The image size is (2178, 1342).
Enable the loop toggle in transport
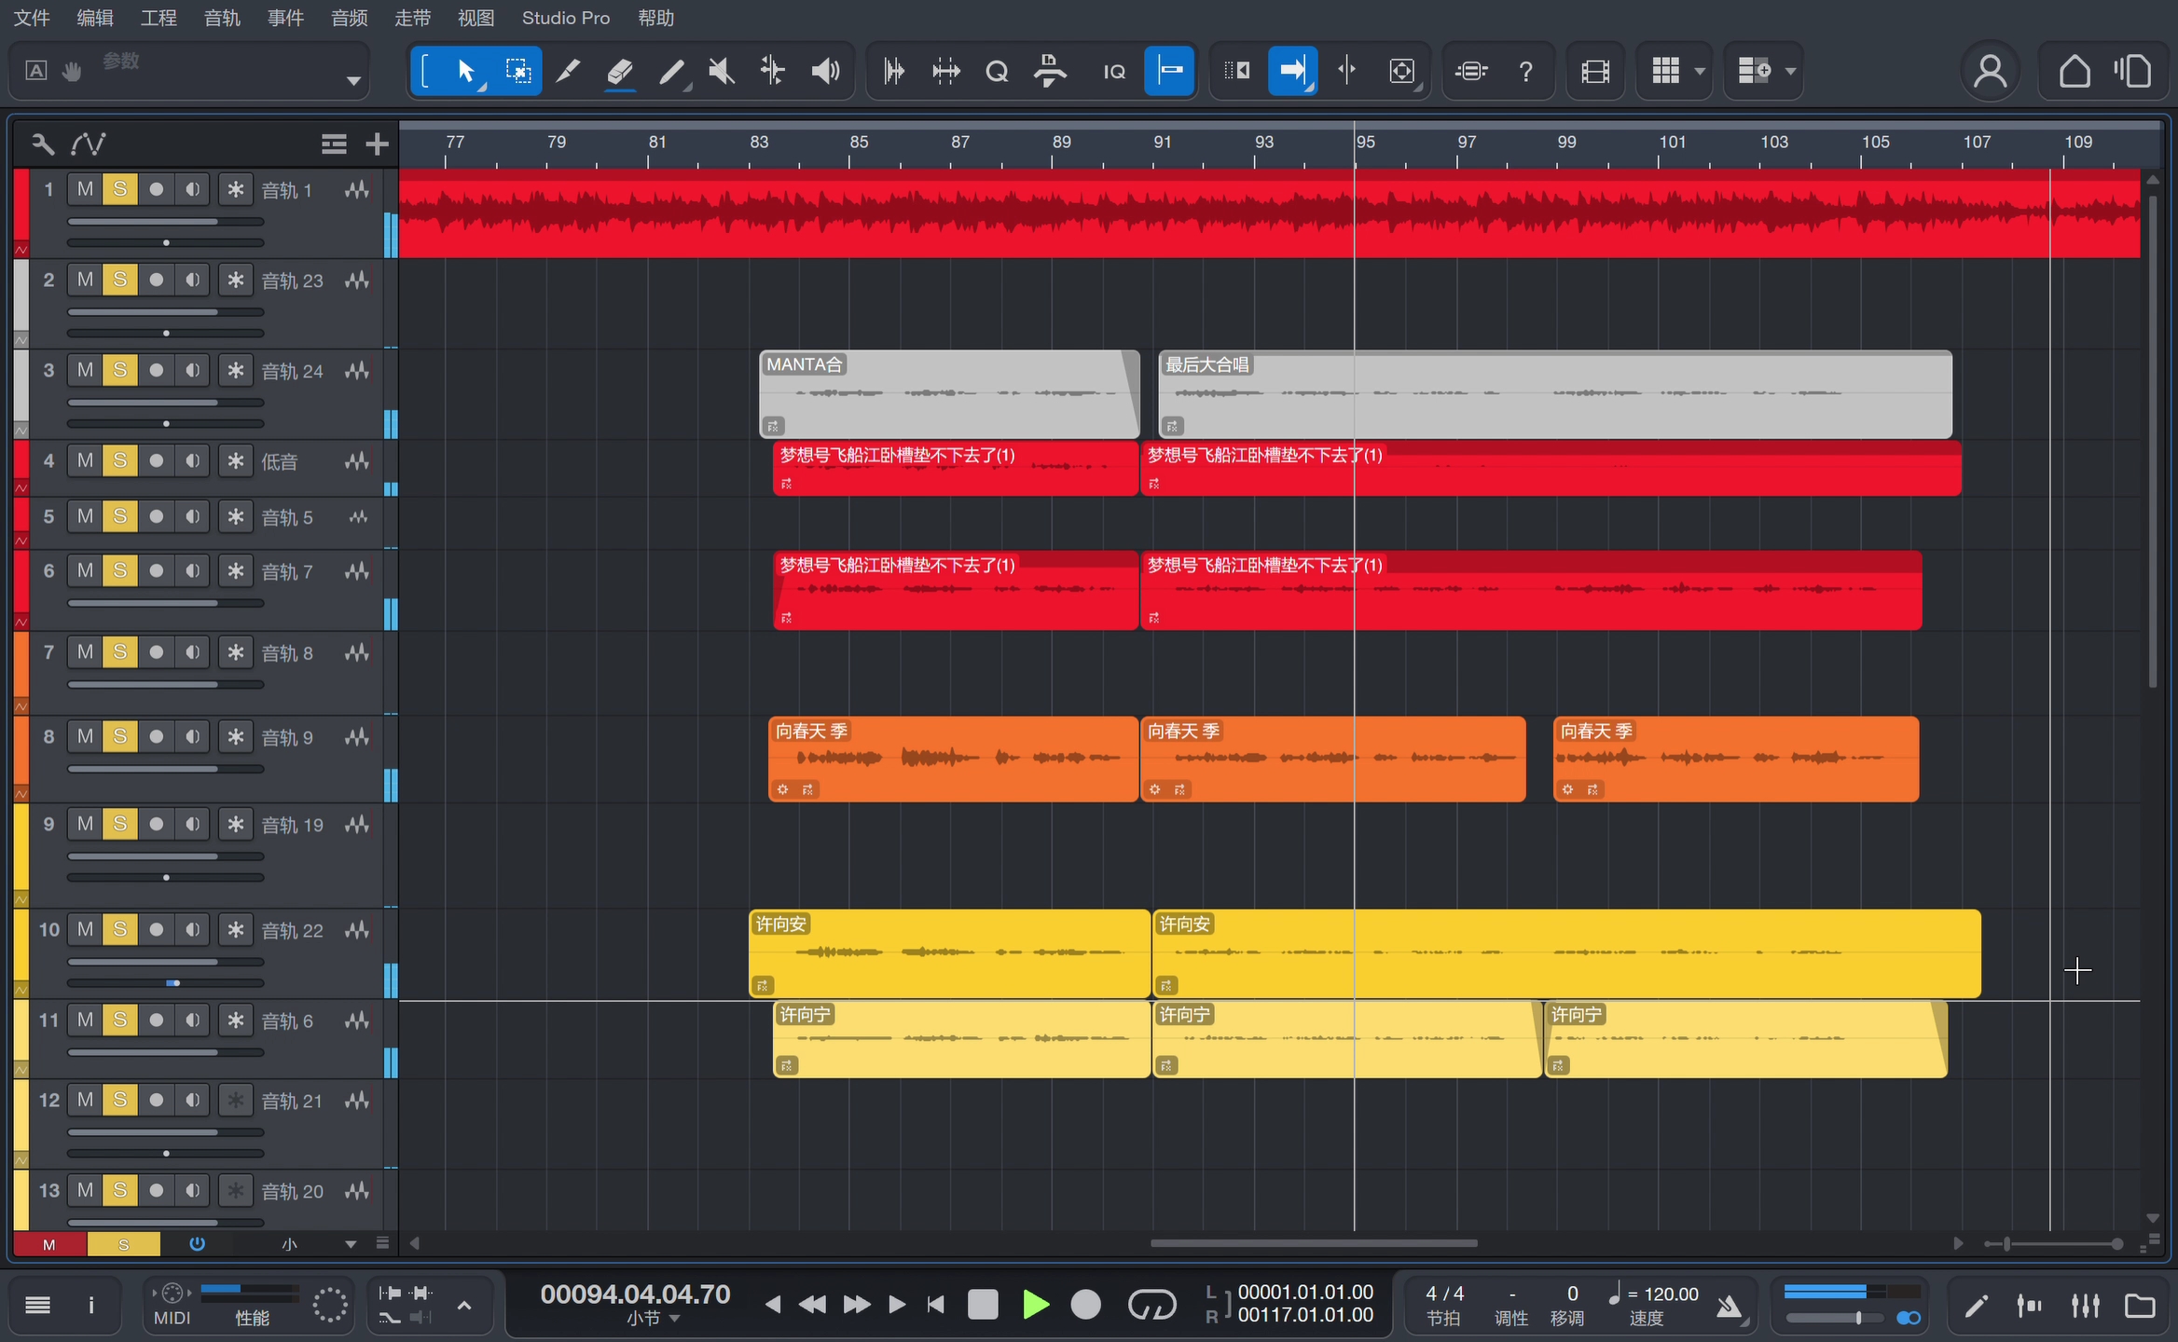1152,1305
